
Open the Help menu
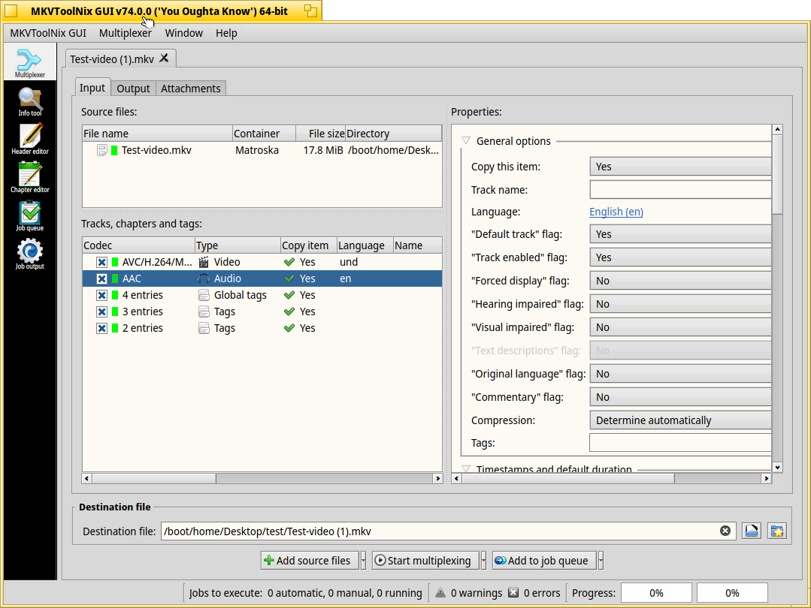[226, 33]
